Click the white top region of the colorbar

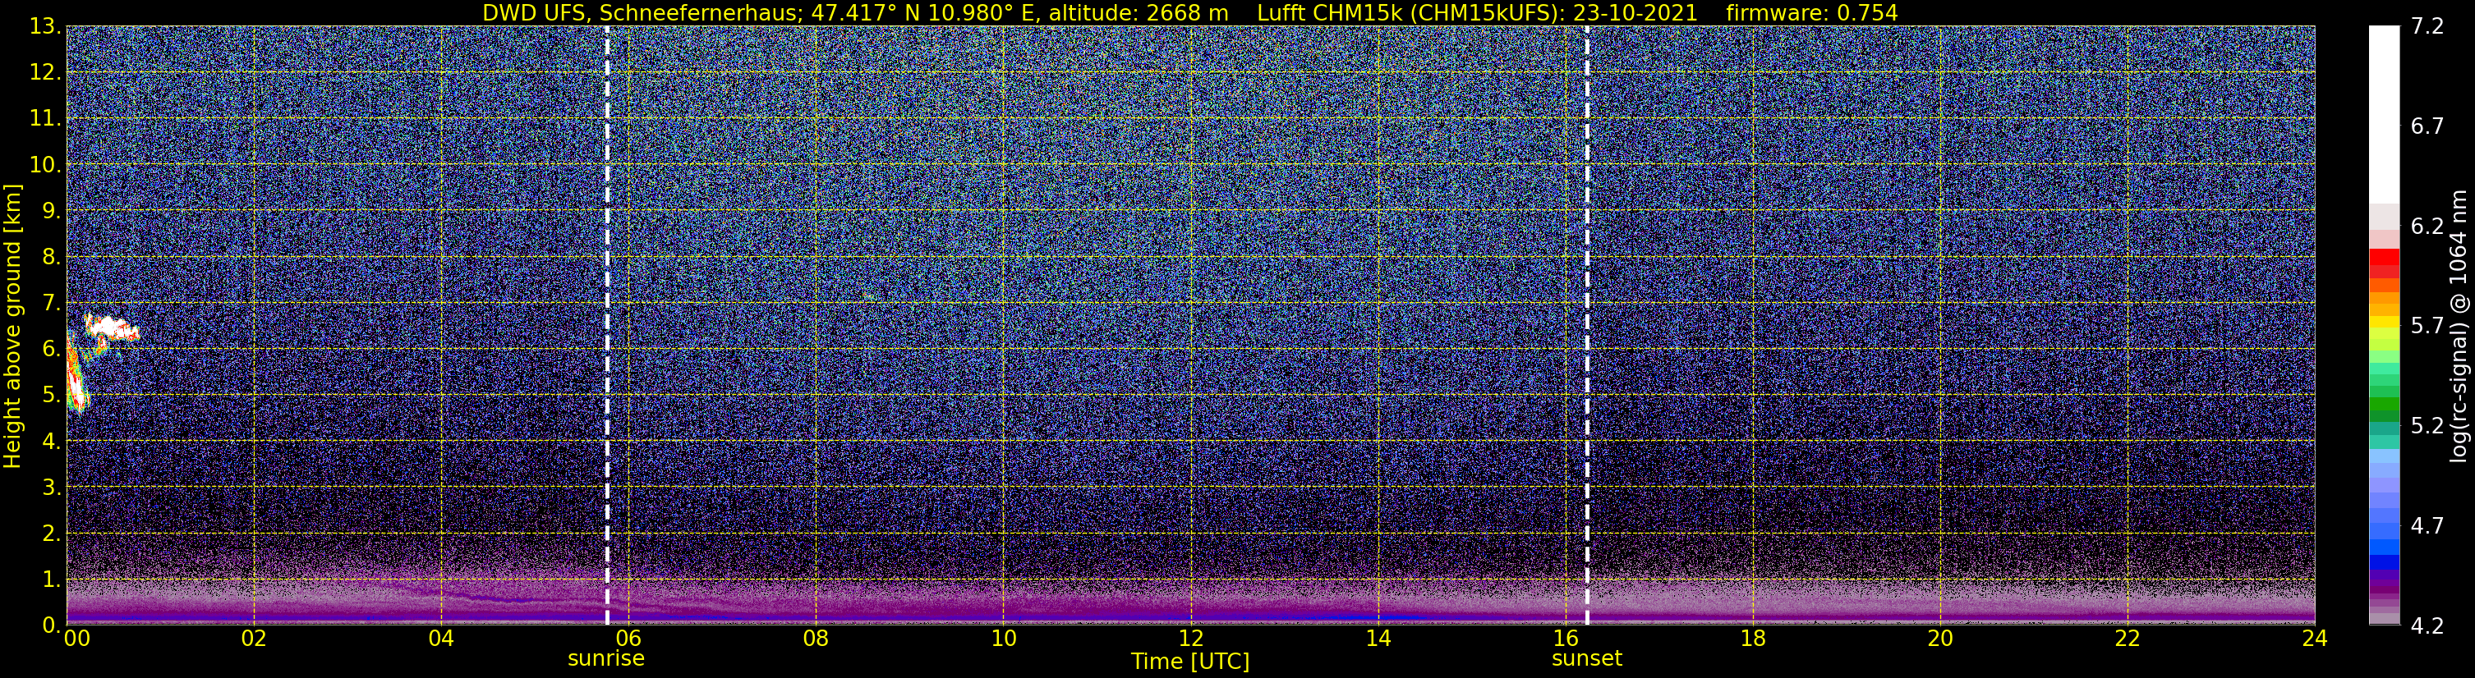click(2384, 113)
